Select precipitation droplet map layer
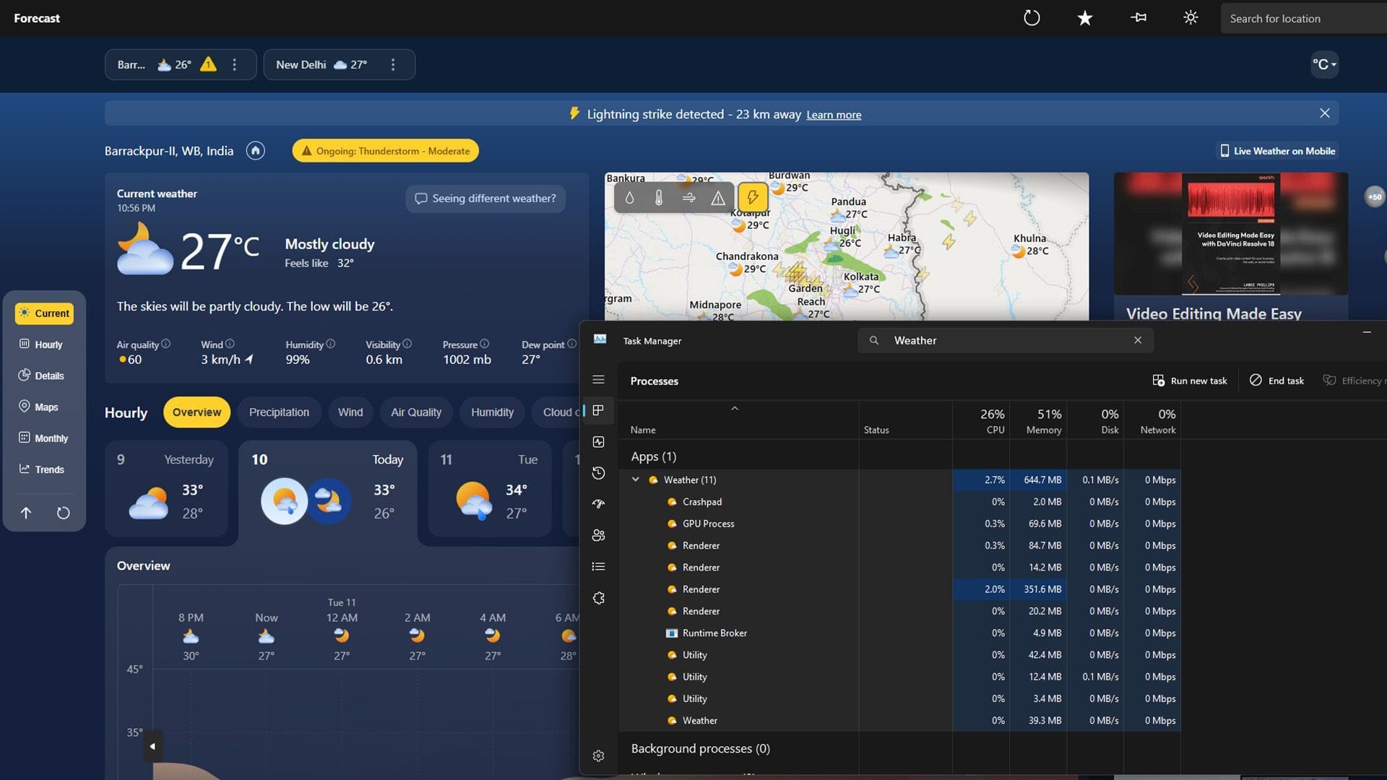This screenshot has height=780, width=1387. [x=629, y=197]
